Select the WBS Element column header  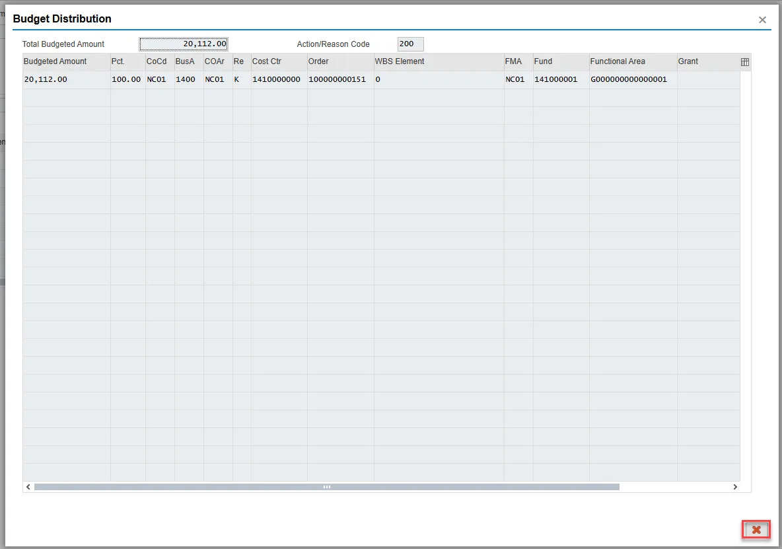(x=439, y=61)
